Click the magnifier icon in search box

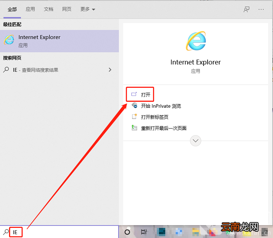6,232
